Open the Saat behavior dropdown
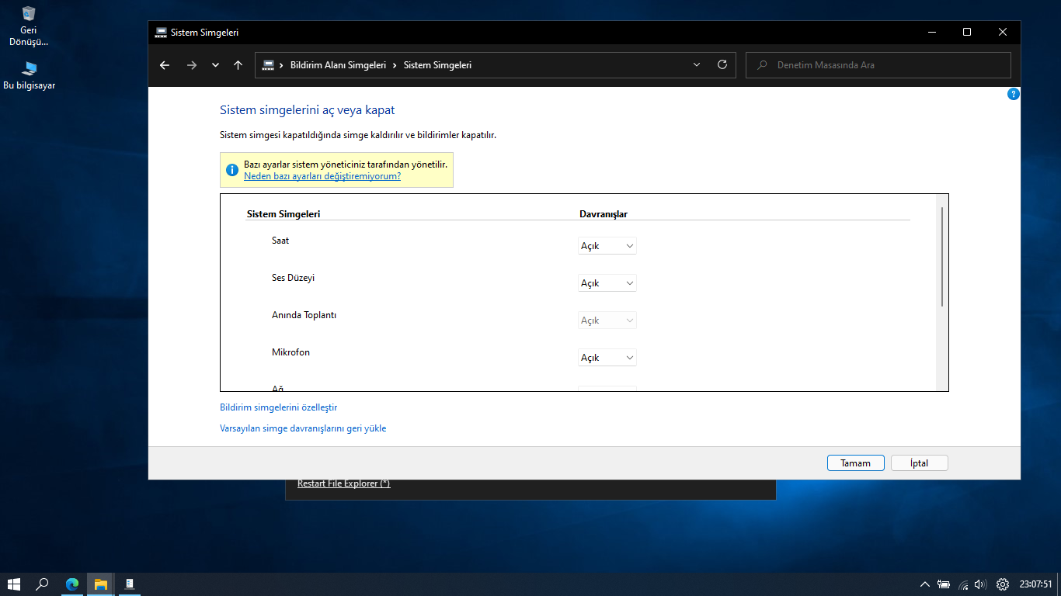 pos(607,246)
